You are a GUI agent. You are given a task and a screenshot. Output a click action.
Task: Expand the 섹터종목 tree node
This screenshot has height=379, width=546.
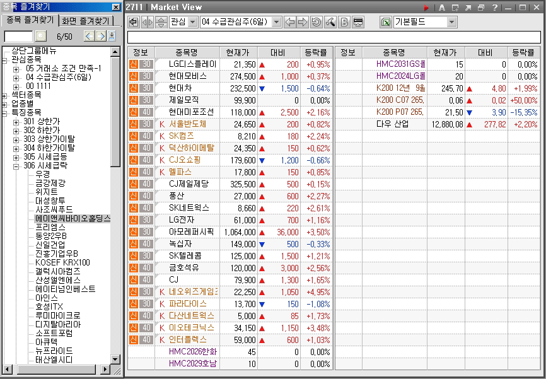[4, 95]
